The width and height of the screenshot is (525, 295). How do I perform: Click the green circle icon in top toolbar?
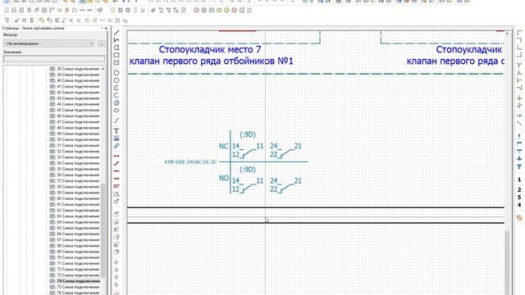coord(226,11)
